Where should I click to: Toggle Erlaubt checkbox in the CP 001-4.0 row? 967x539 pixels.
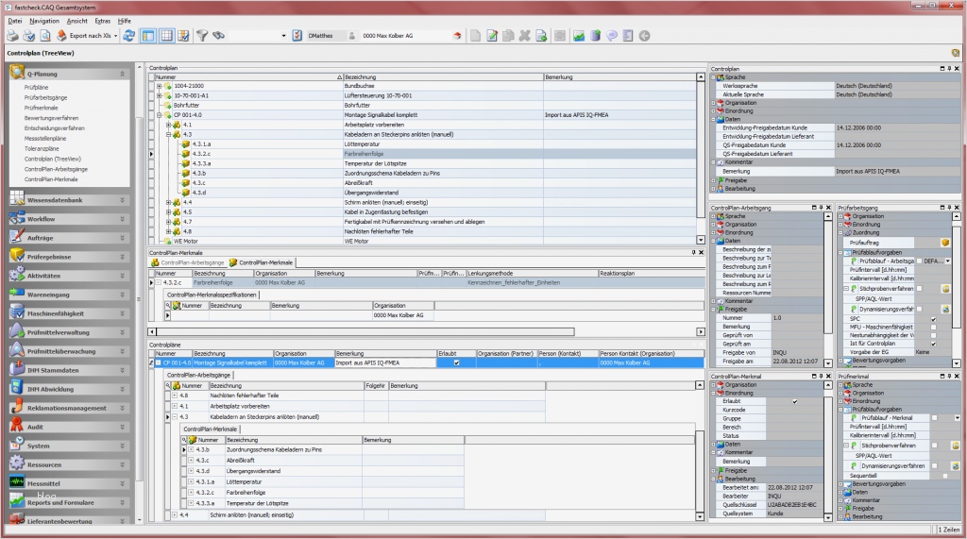click(x=456, y=362)
